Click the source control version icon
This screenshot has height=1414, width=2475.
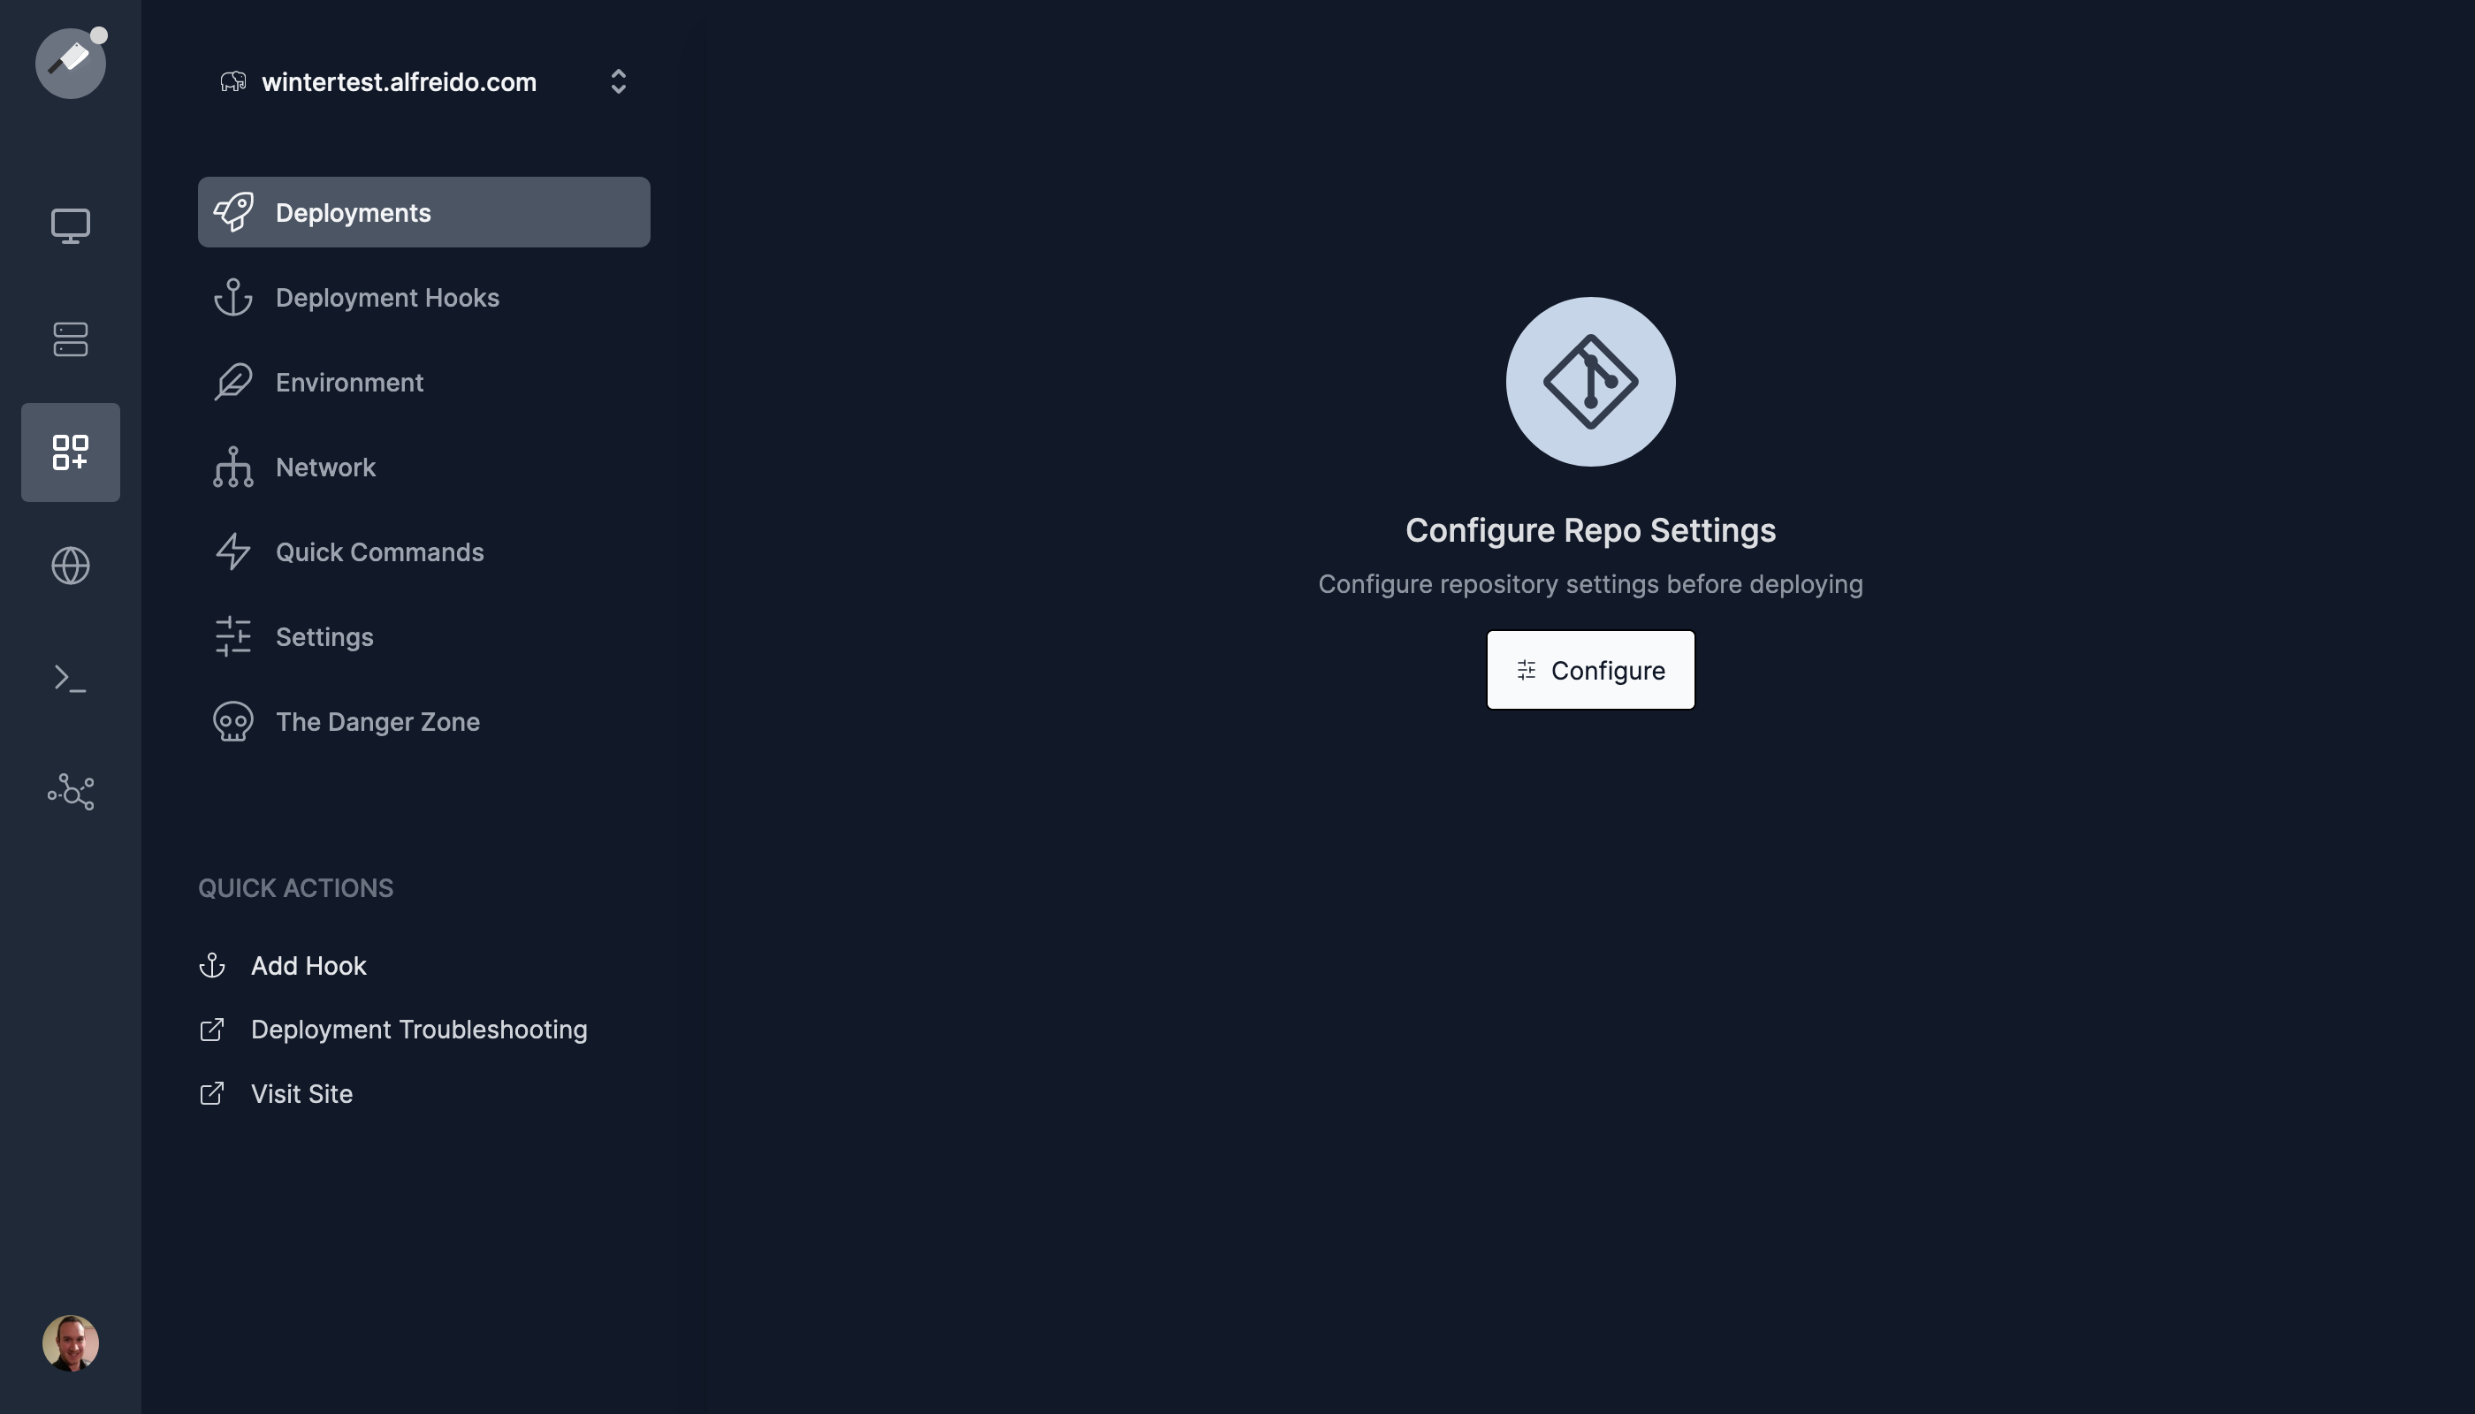(1589, 381)
